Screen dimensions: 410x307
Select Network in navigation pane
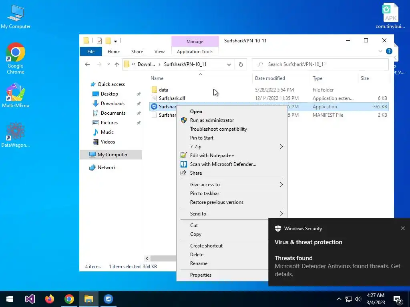(107, 167)
